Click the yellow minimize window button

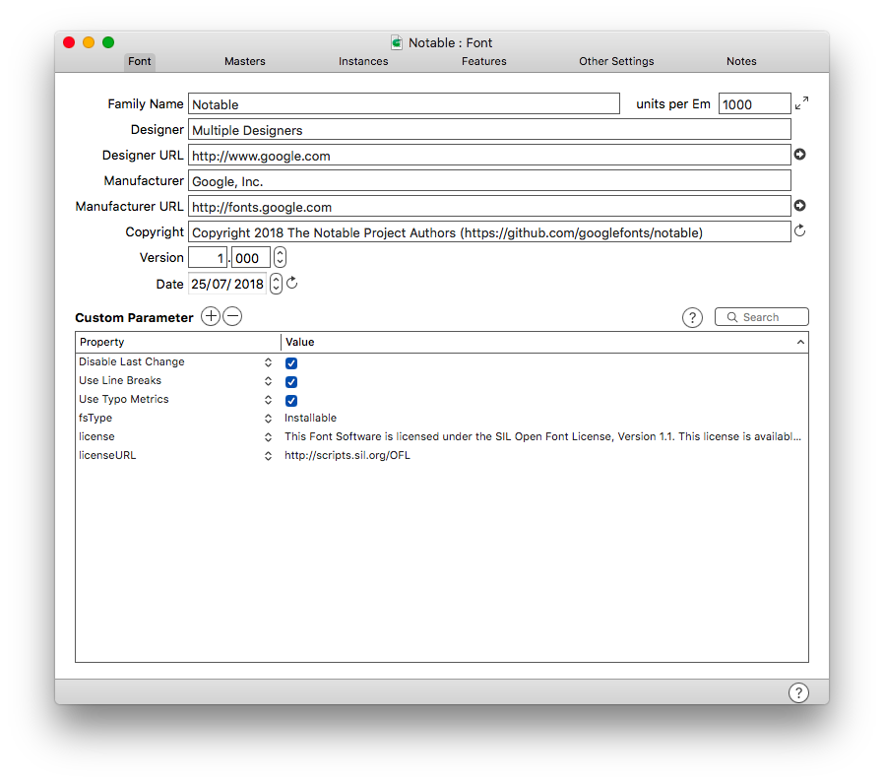(89, 42)
